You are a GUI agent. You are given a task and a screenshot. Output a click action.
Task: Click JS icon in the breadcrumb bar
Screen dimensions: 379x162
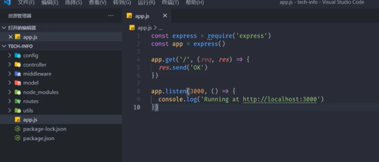click(x=132, y=28)
